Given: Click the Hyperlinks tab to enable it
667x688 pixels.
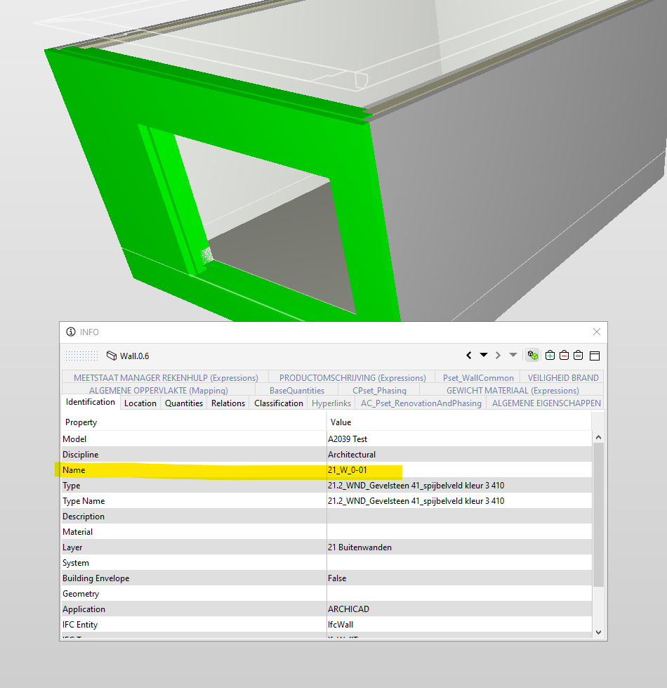Looking at the screenshot, I should coord(331,403).
